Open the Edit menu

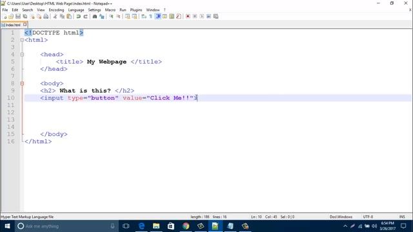[15, 10]
